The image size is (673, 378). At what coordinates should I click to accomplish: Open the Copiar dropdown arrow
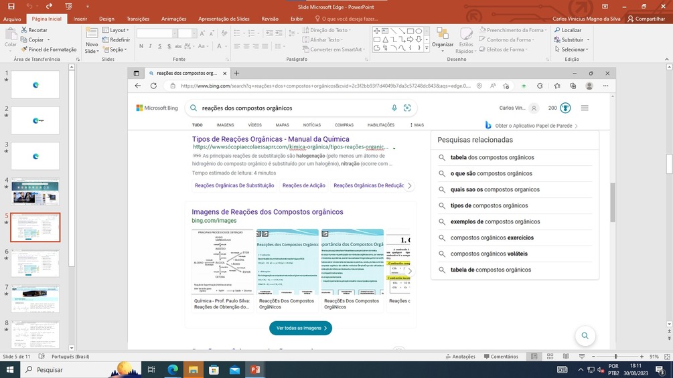tap(48, 40)
